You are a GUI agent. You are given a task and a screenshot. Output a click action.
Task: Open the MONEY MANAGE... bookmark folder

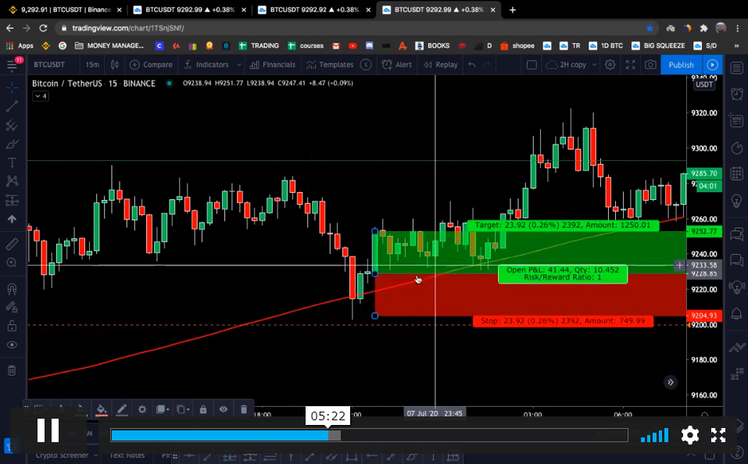coord(109,46)
